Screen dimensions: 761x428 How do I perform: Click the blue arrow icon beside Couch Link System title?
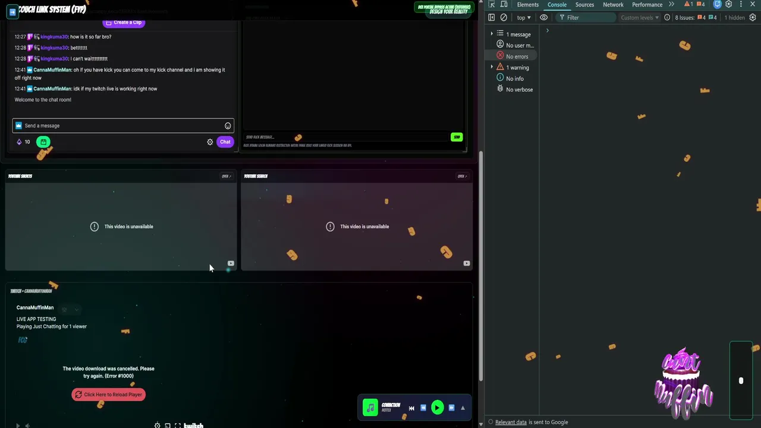tap(12, 11)
